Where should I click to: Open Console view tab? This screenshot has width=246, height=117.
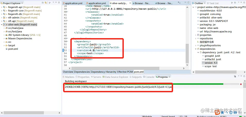click(x=149, y=77)
